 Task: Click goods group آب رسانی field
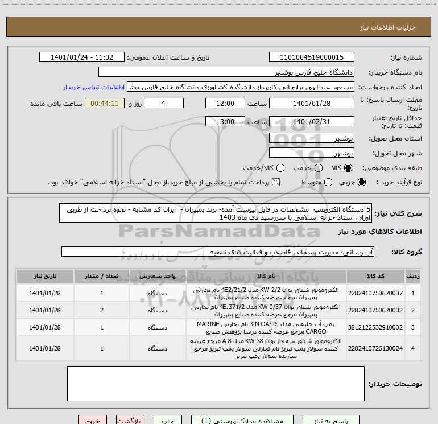click(x=218, y=252)
